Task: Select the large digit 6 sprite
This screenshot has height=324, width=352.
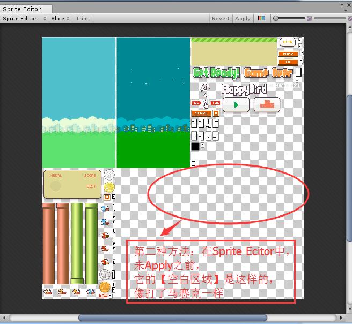Action: click(194, 136)
